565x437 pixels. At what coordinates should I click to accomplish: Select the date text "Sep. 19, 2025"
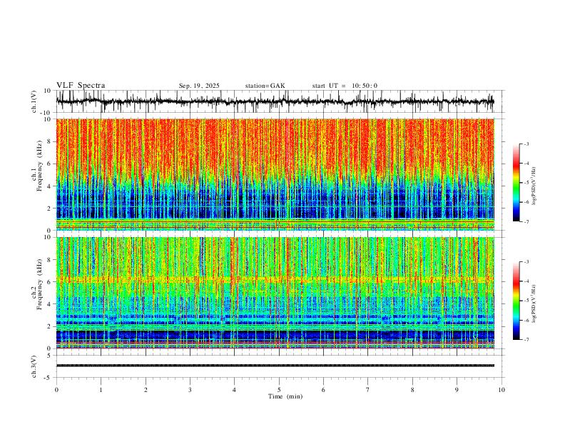[x=199, y=86]
